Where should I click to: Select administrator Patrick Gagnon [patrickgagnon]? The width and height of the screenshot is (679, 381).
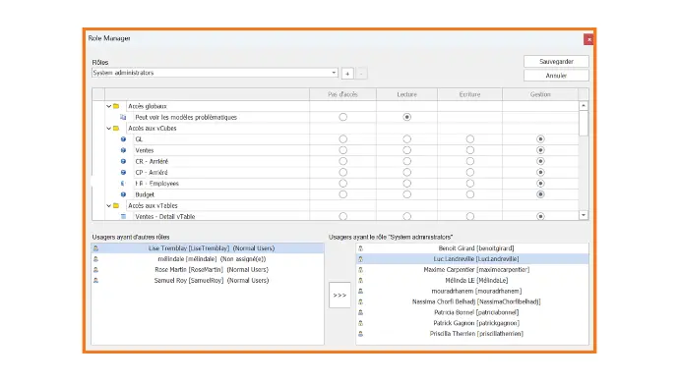(x=472, y=323)
